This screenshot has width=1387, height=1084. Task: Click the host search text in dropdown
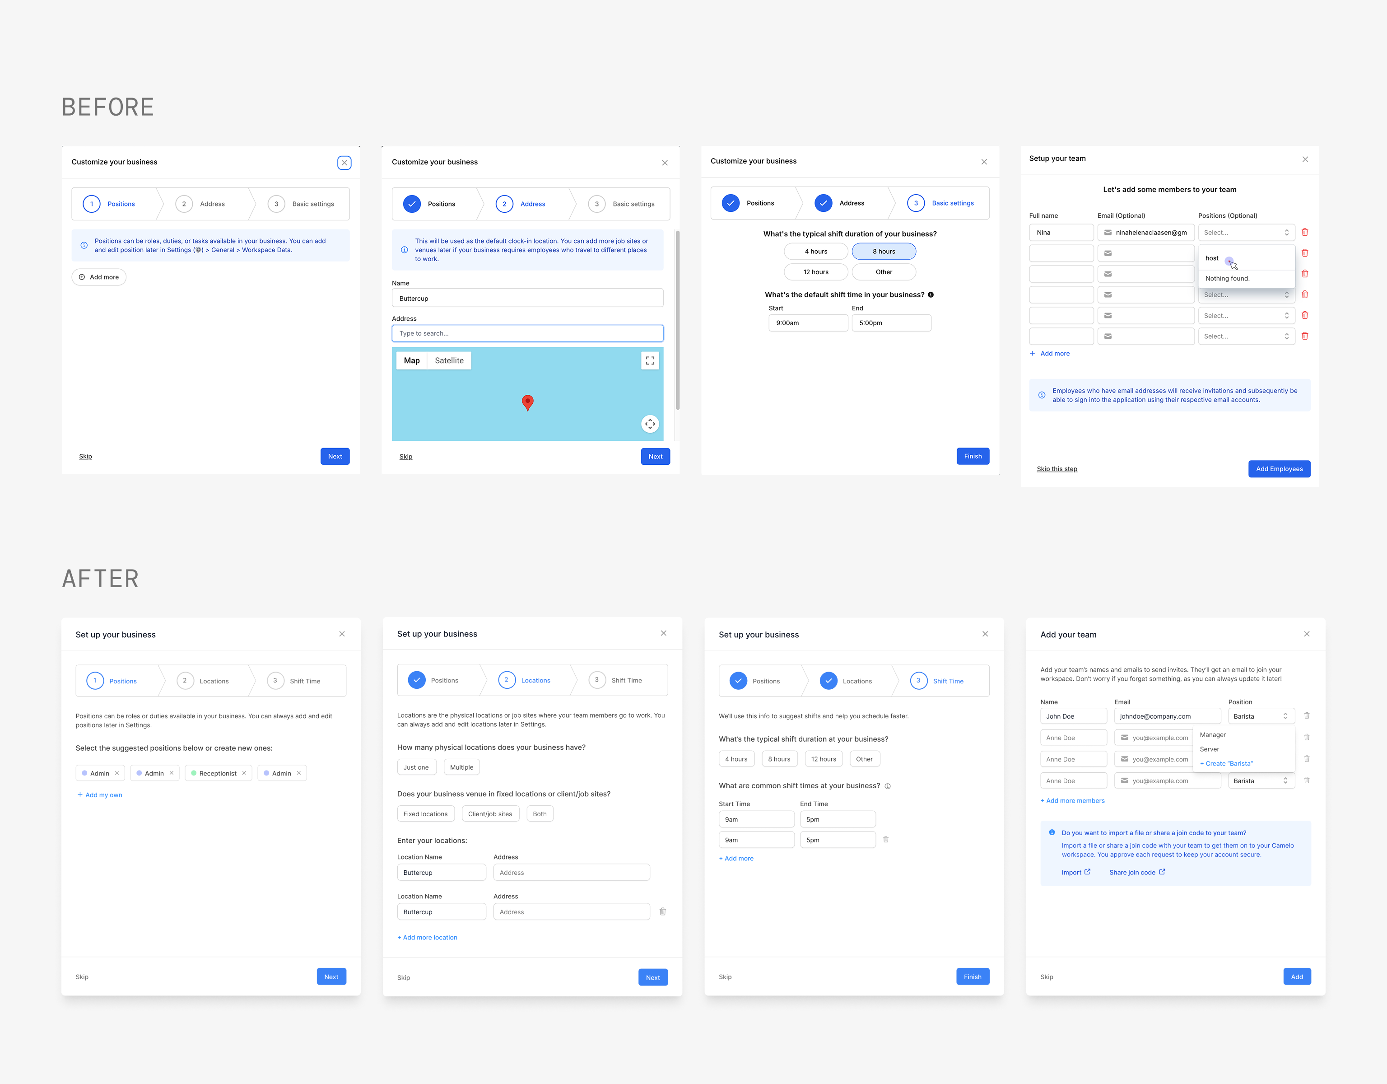[1212, 258]
